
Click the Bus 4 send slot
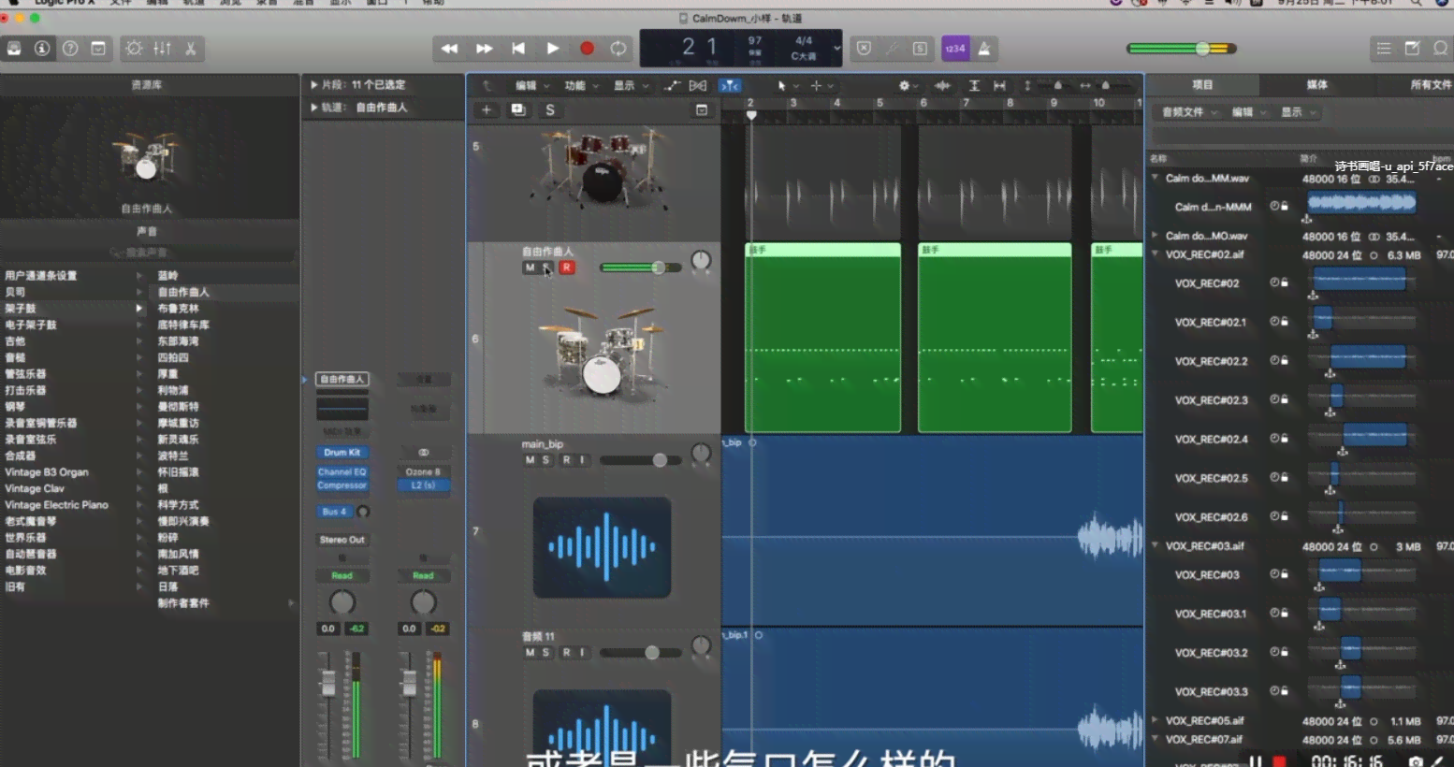click(x=335, y=512)
